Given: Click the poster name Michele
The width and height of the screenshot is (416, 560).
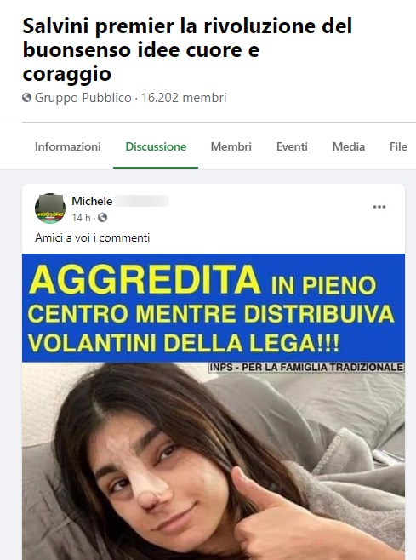Looking at the screenshot, I should pos(92,201).
